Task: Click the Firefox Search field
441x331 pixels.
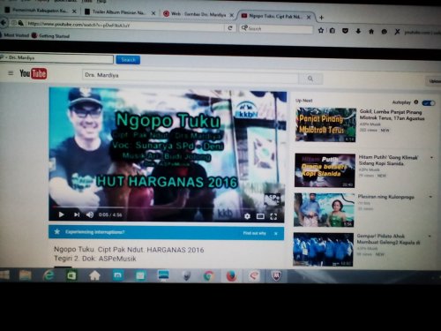Action: pos(276,28)
